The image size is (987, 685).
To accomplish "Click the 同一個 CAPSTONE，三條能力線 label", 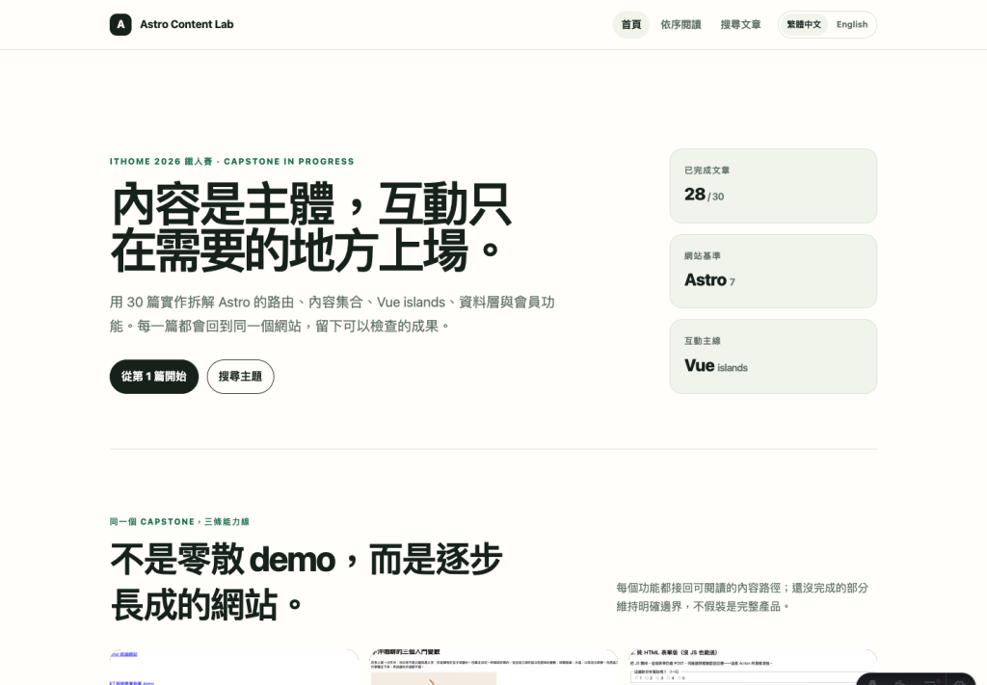I will tap(179, 521).
